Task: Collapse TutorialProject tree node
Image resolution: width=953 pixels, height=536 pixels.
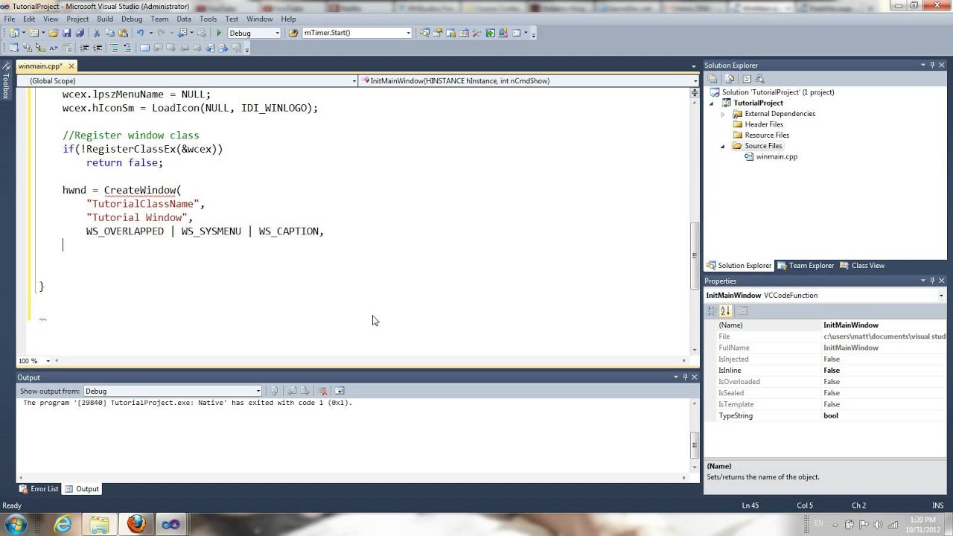Action: click(x=712, y=103)
